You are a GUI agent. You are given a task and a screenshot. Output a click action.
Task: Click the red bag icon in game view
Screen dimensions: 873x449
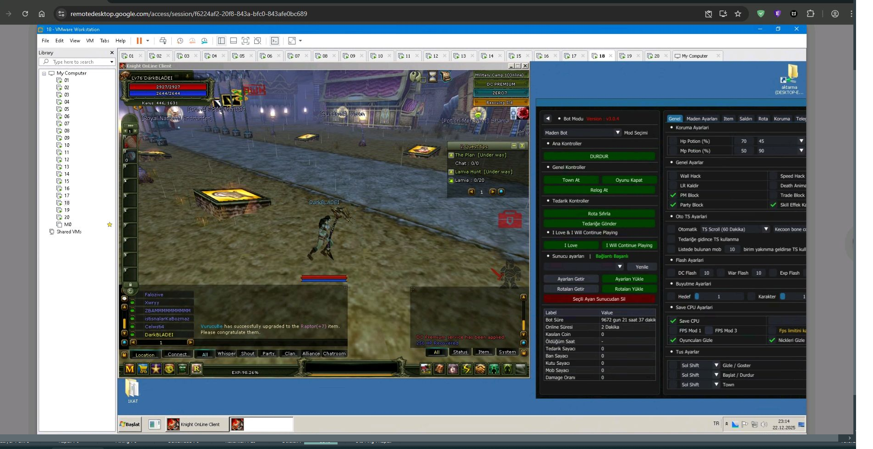pos(510,219)
